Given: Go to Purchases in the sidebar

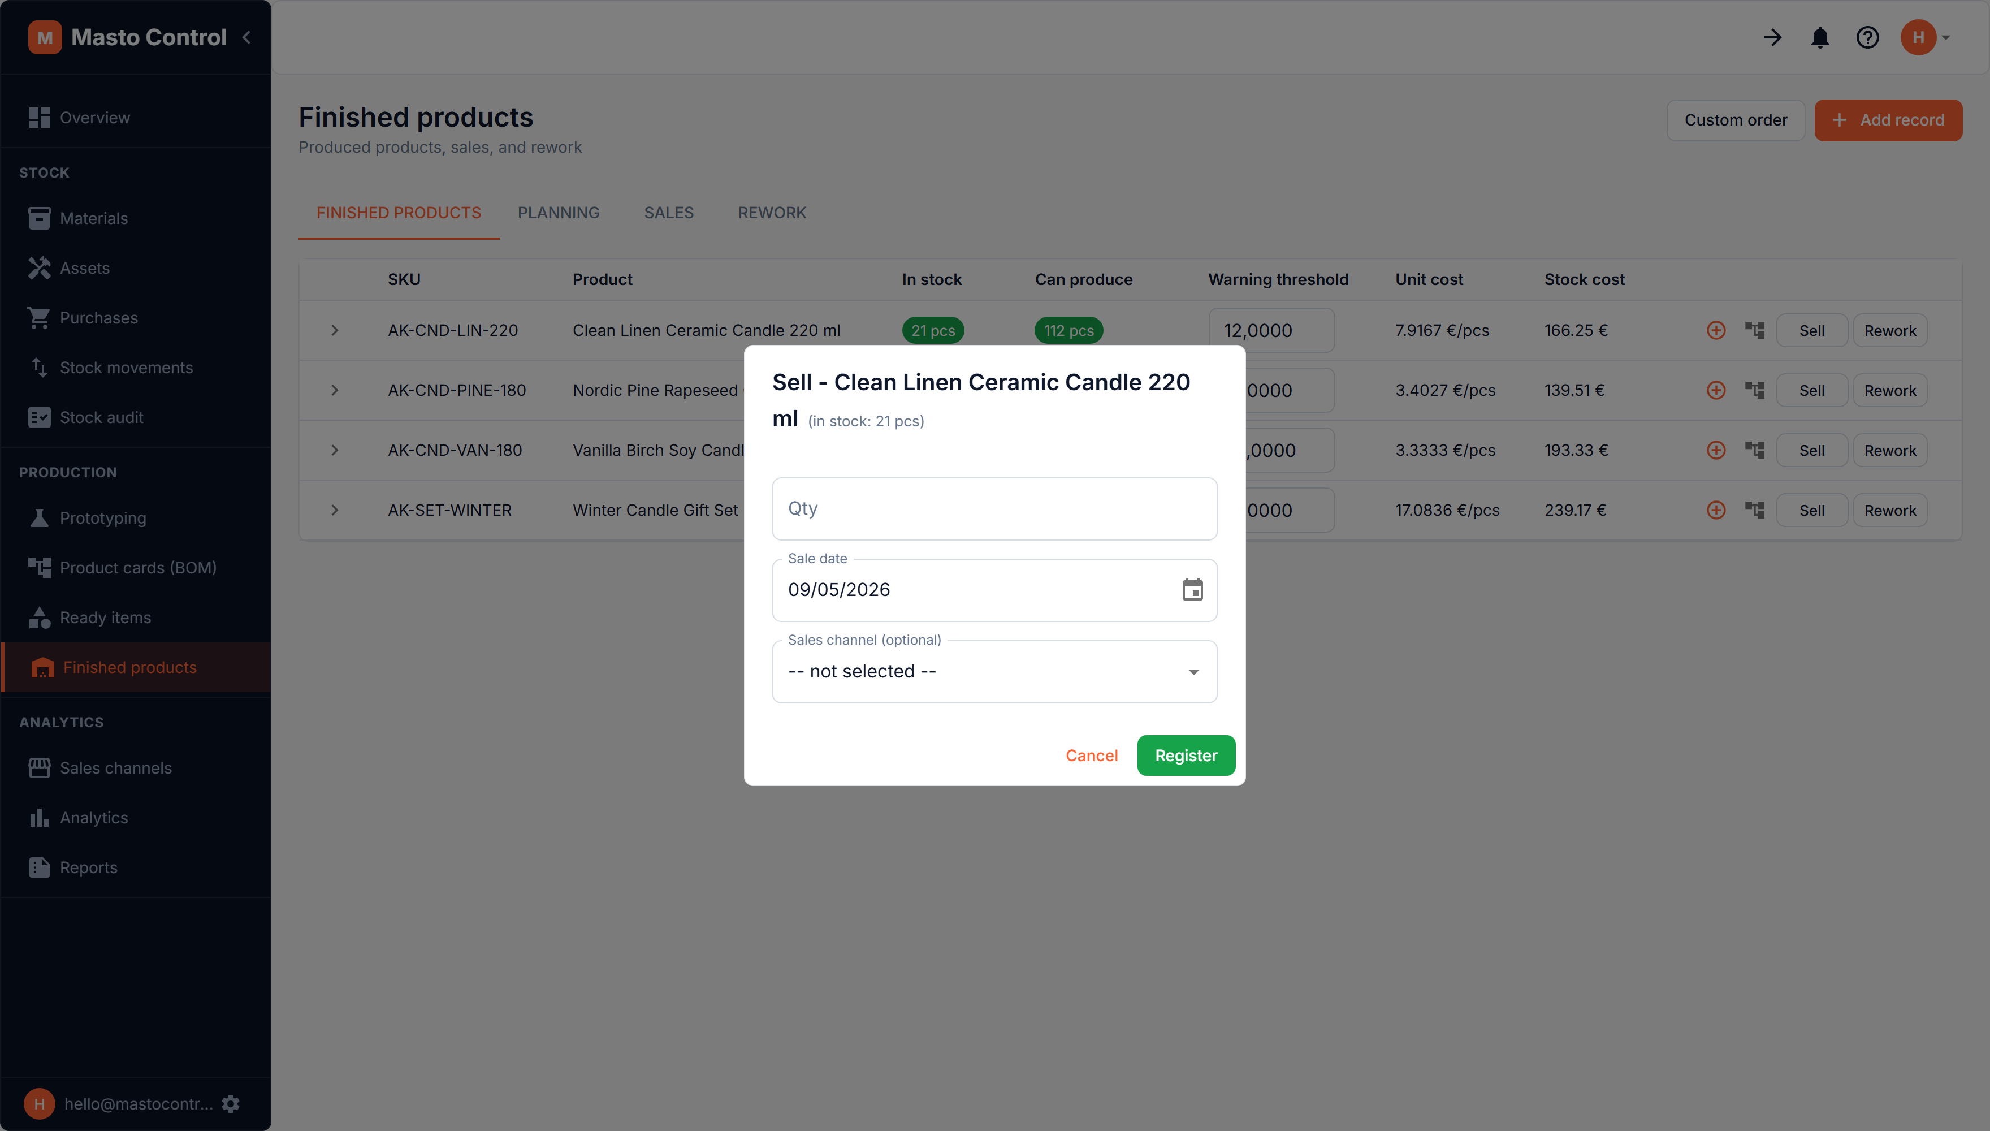Looking at the screenshot, I should click(136, 318).
